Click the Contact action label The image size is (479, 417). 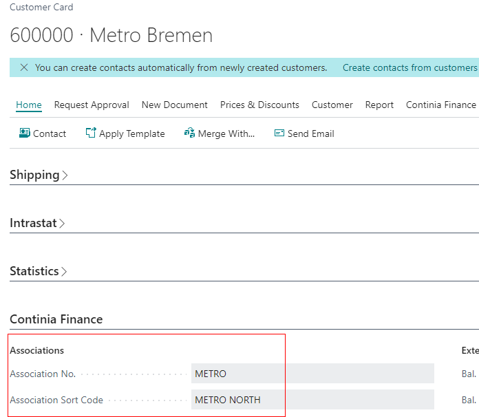click(x=49, y=133)
